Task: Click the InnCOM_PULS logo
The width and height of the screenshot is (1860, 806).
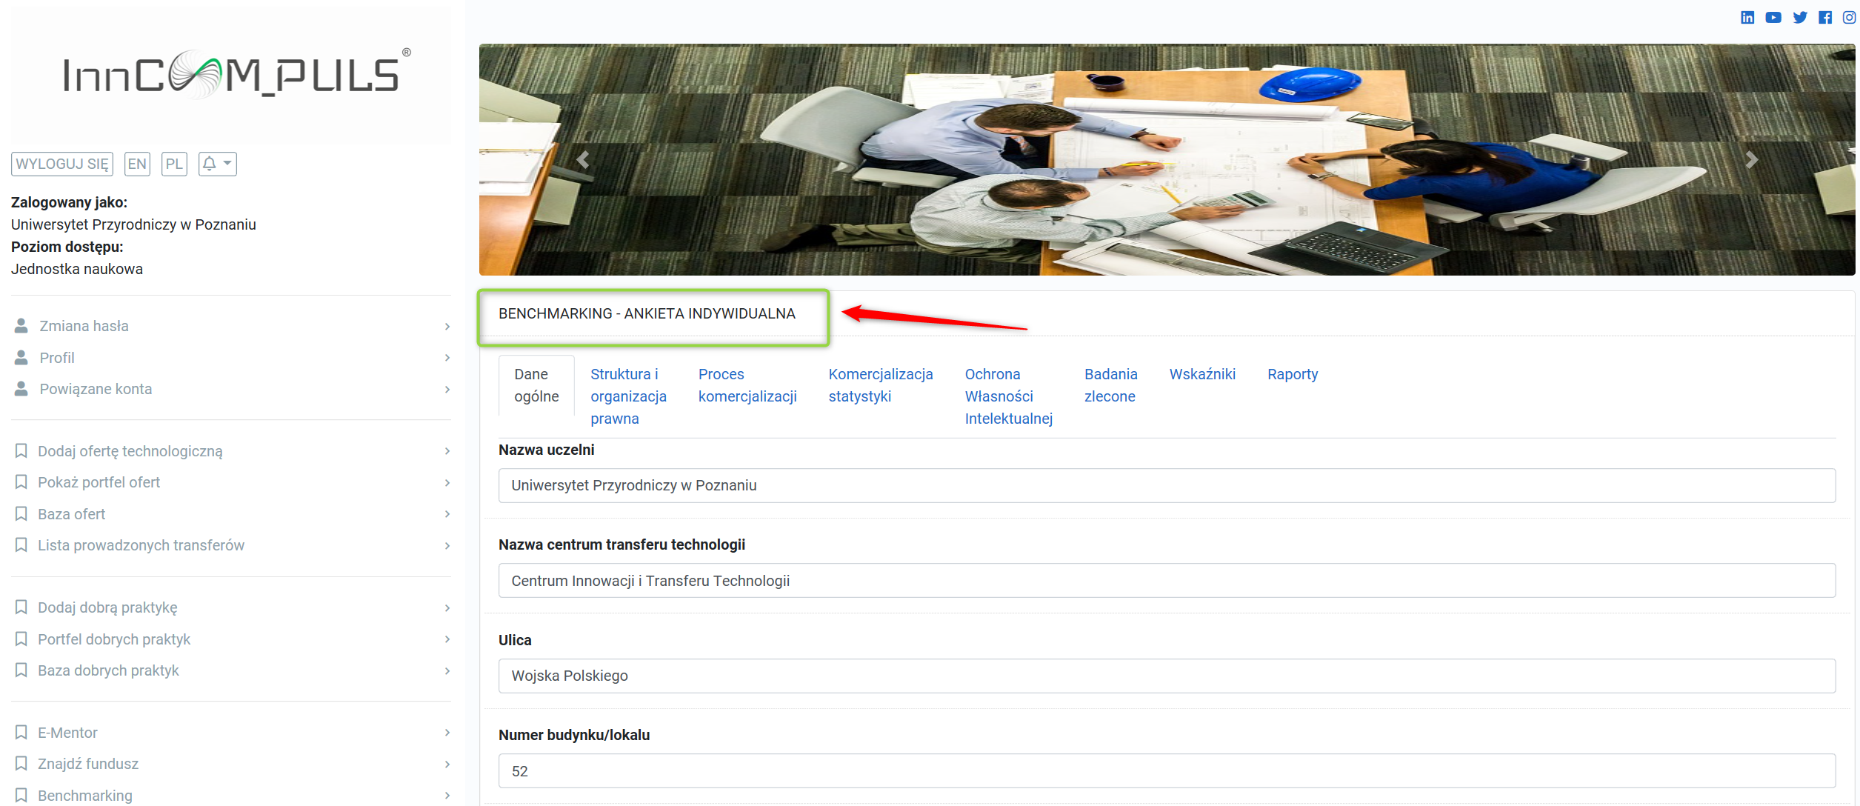Action: (x=231, y=75)
